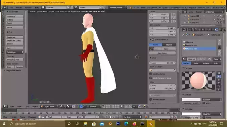The height and width of the screenshot is (127, 227).
Task: Click the OpenGL render image icon in header
Action: pyautogui.click(x=144, y=106)
